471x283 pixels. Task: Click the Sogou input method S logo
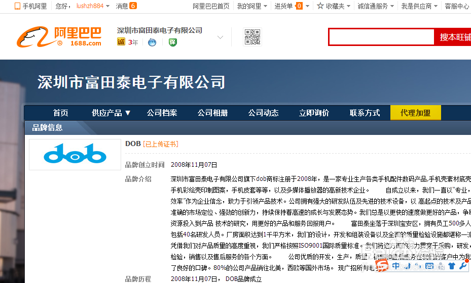pos(381,265)
